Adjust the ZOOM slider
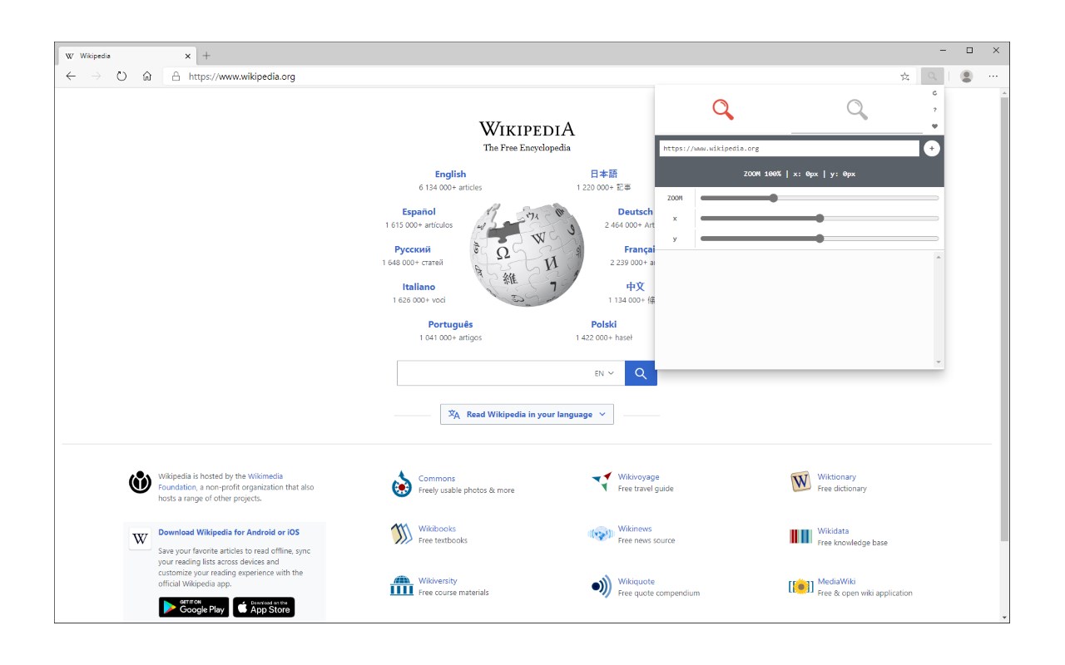Image resolution: width=1065 pixels, height=665 pixels. [x=820, y=198]
